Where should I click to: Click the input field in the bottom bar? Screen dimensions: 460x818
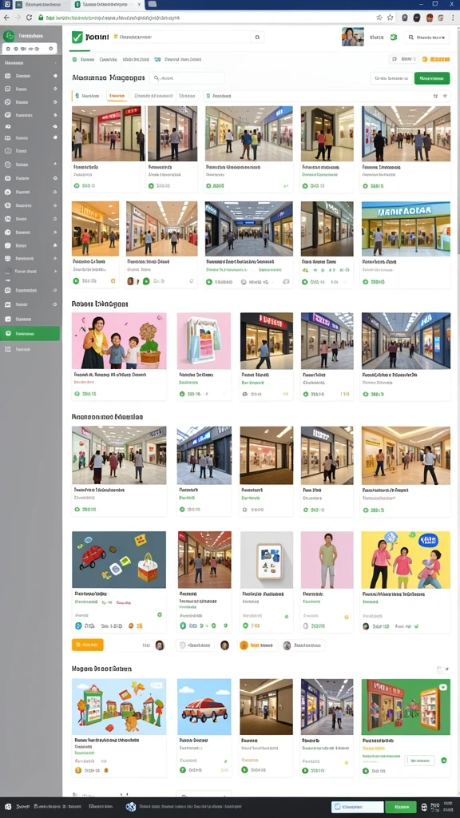[357, 807]
